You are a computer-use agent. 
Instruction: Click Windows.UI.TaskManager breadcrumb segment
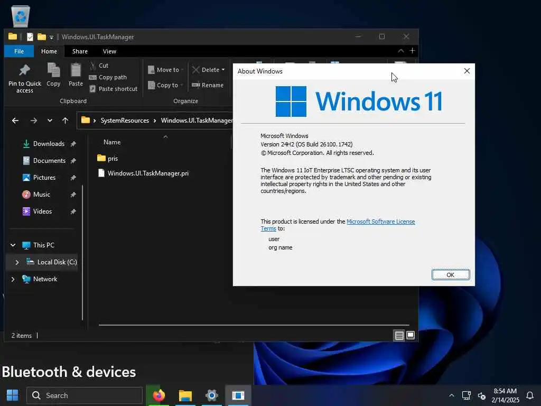[197, 121]
